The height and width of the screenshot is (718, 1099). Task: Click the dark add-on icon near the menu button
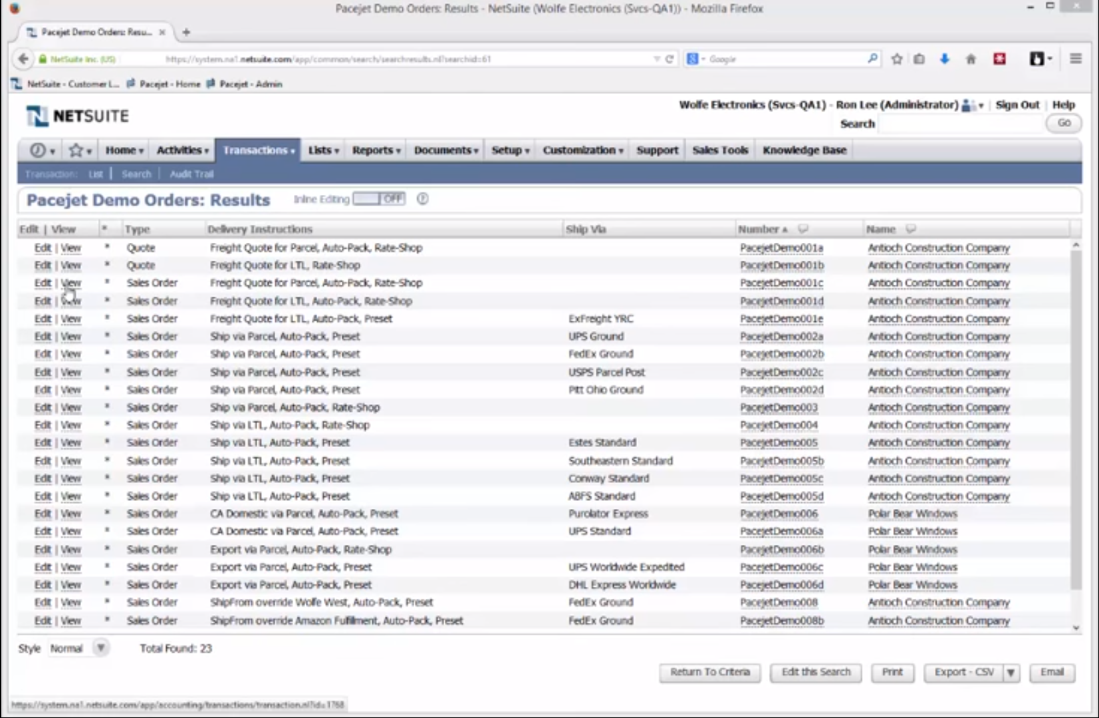(1037, 59)
